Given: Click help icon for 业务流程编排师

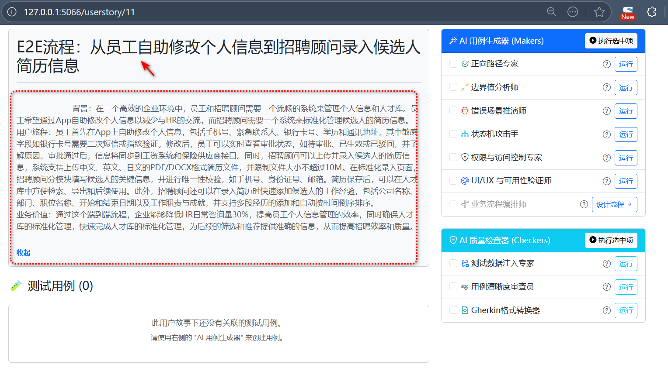Looking at the screenshot, I should (584, 204).
